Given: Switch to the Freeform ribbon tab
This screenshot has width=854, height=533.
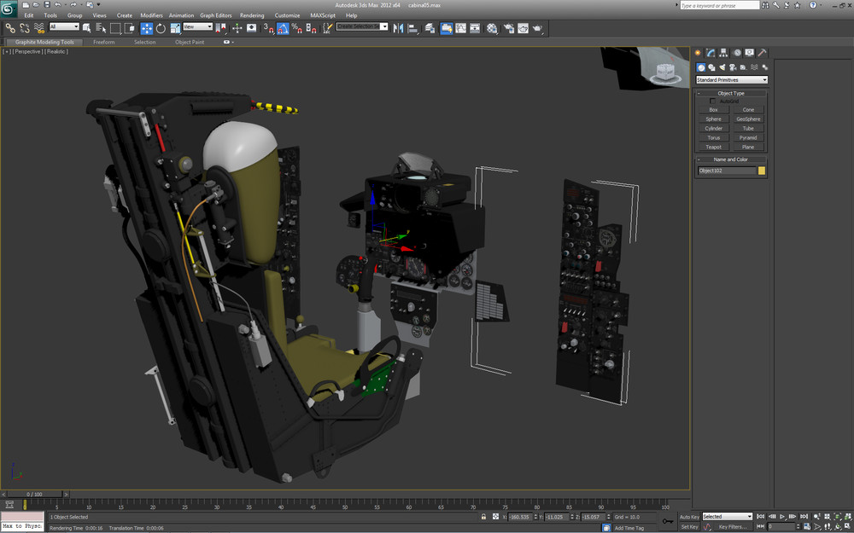Looking at the screenshot, I should click(x=103, y=42).
